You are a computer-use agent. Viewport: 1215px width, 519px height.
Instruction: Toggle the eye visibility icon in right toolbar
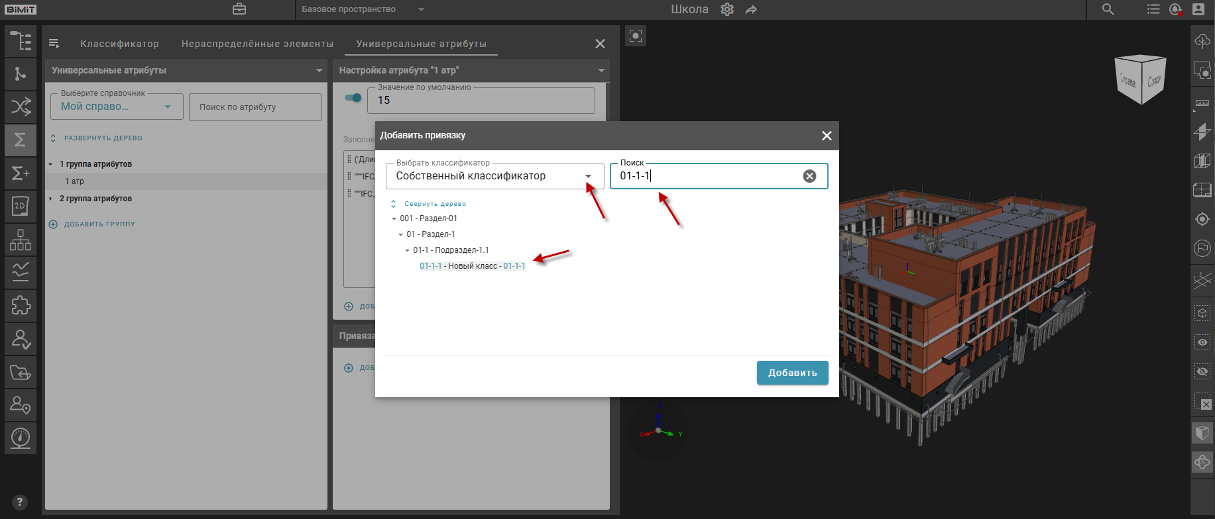[1202, 342]
